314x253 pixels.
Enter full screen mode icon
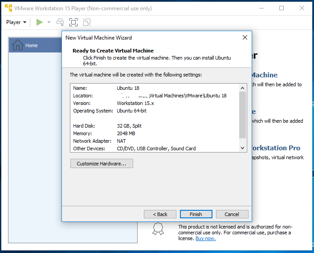[x=73, y=22]
